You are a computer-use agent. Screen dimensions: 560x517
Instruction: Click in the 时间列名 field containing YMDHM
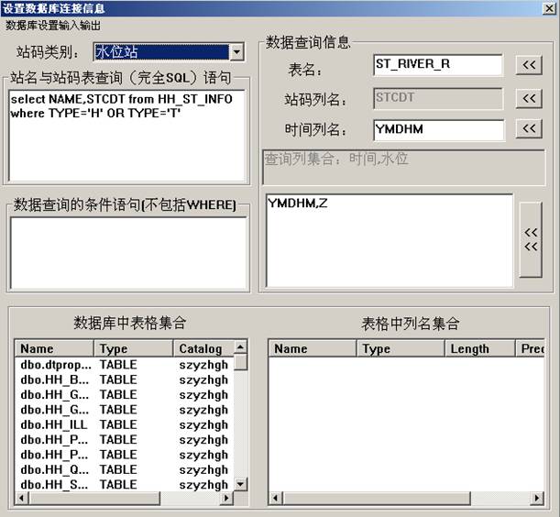(437, 130)
